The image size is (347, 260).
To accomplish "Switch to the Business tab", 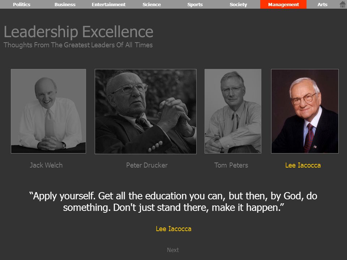I will [65, 4].
